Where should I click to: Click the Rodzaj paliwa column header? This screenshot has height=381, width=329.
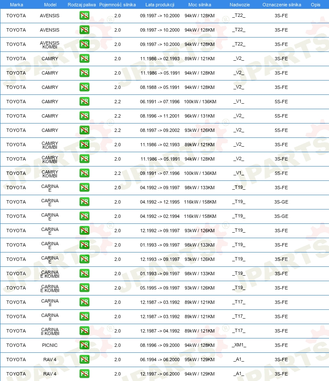pos(82,5)
